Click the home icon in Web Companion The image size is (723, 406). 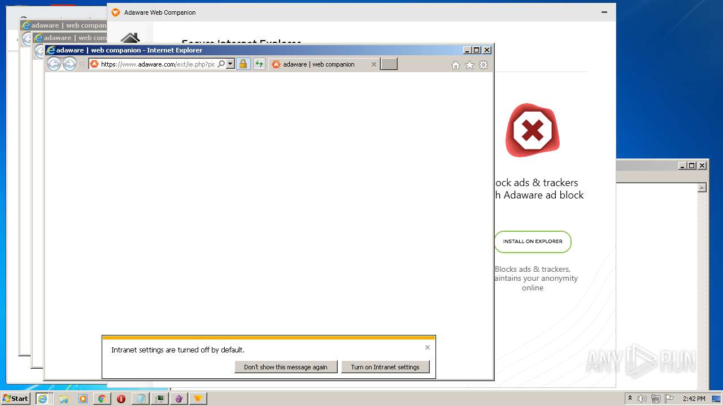pos(130,38)
